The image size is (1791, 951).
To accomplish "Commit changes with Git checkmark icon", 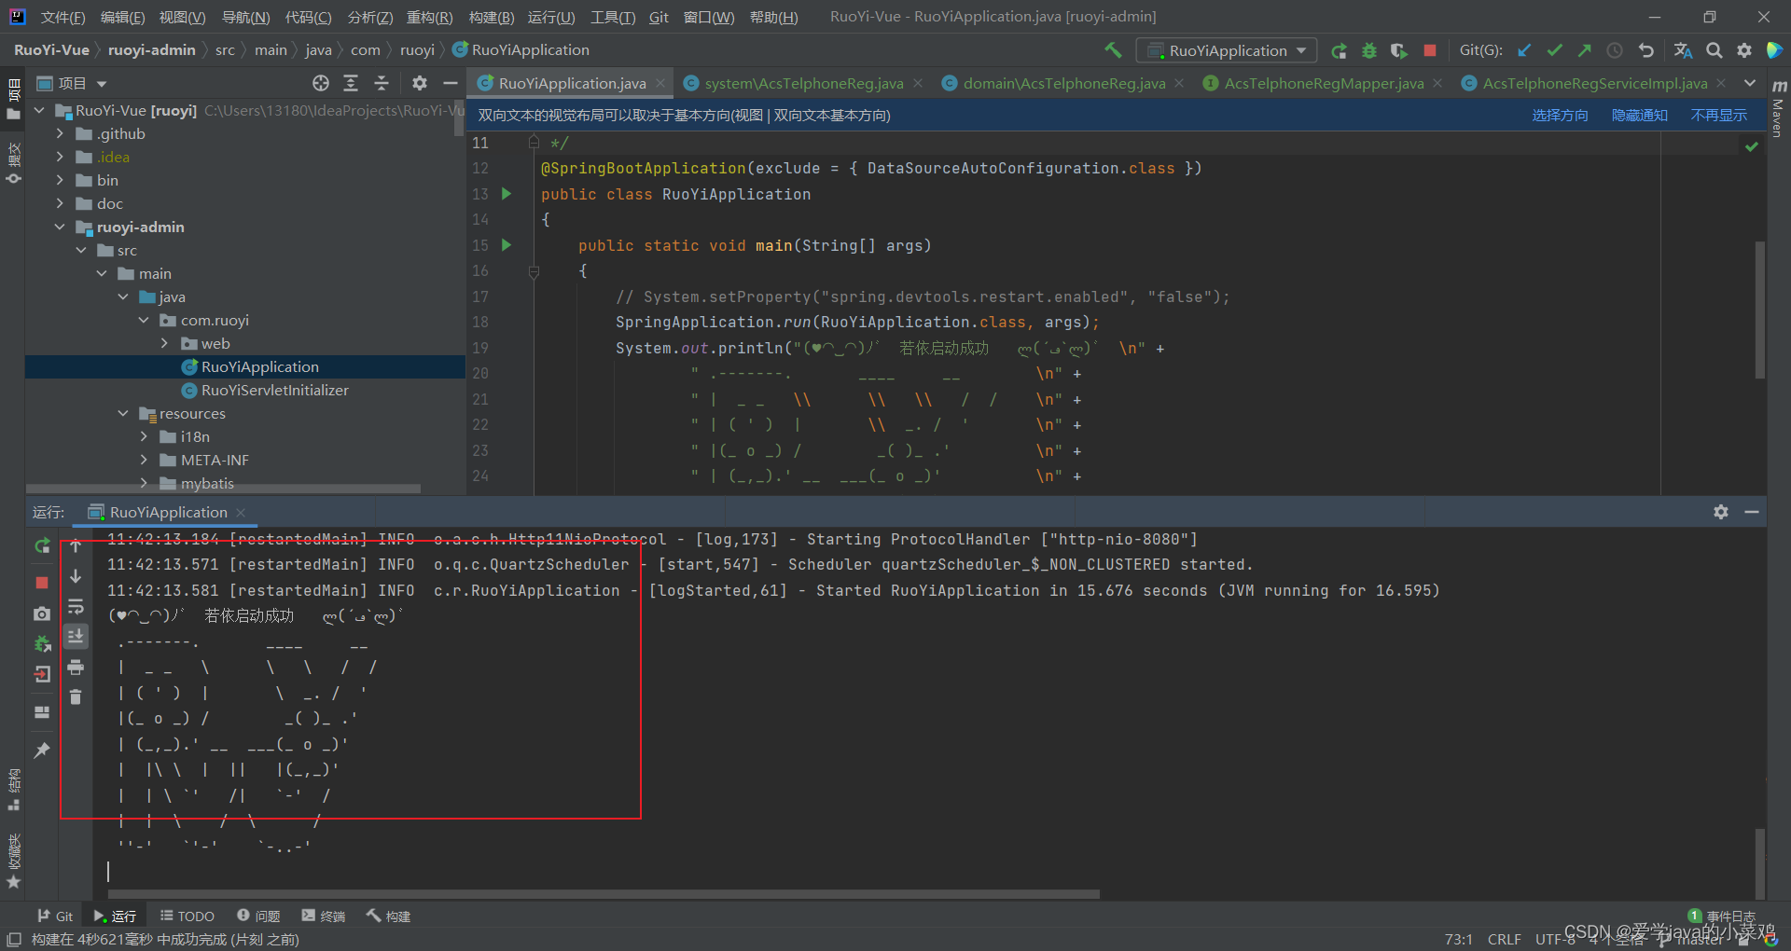I will pos(1554,50).
